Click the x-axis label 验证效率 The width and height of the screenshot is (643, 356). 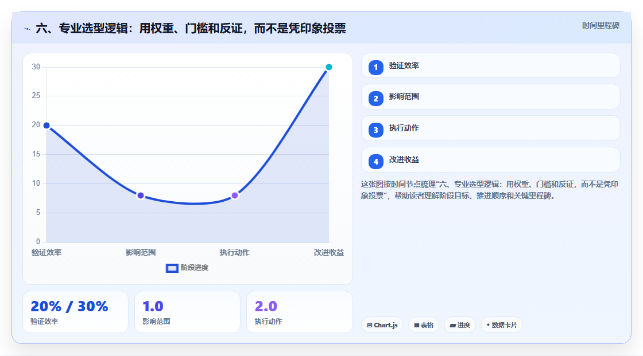(x=47, y=252)
